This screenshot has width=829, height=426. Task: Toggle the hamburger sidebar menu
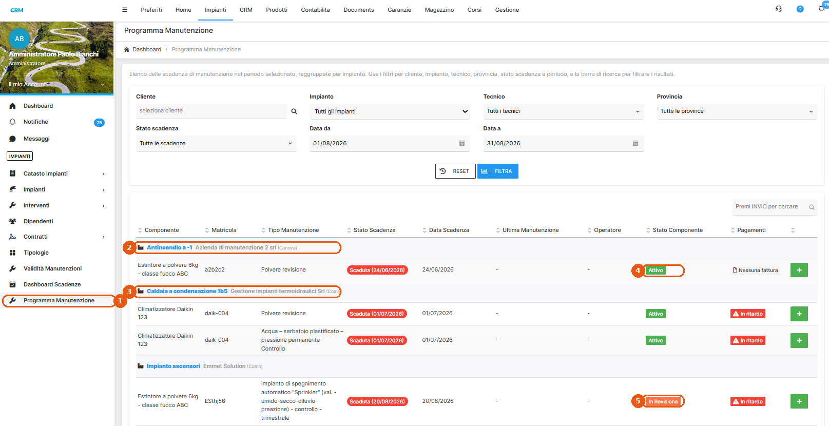(x=124, y=10)
